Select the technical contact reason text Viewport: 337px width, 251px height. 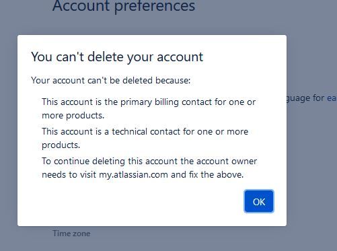click(x=145, y=138)
